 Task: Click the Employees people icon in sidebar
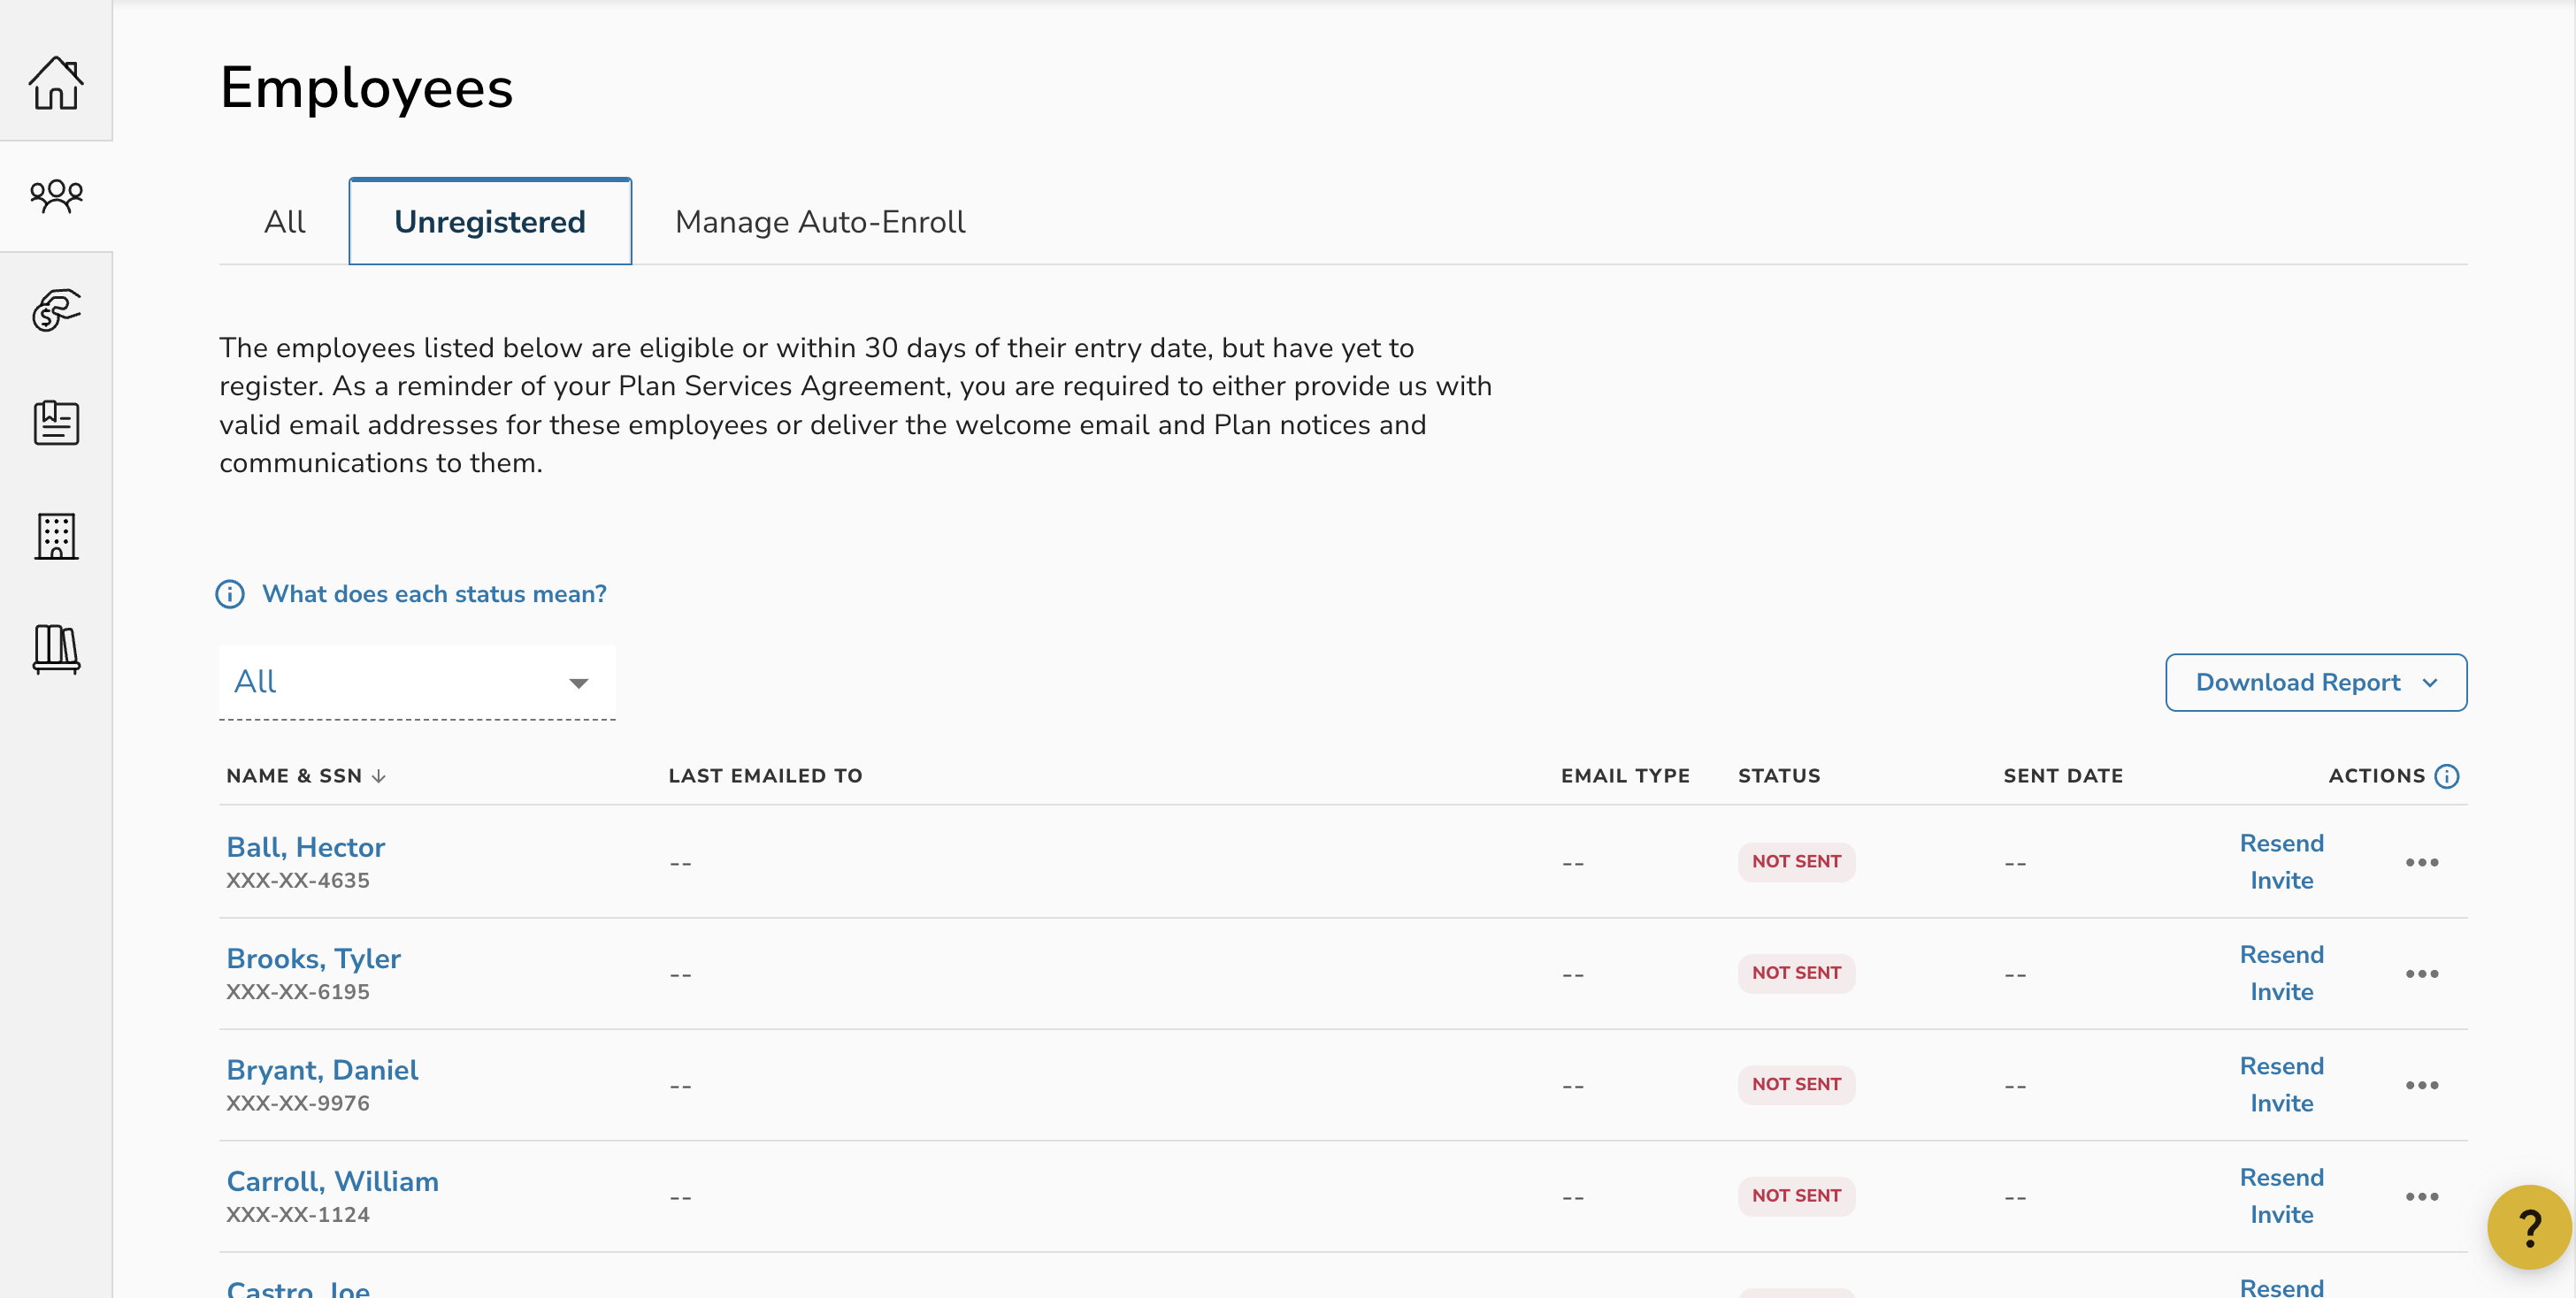[56, 195]
